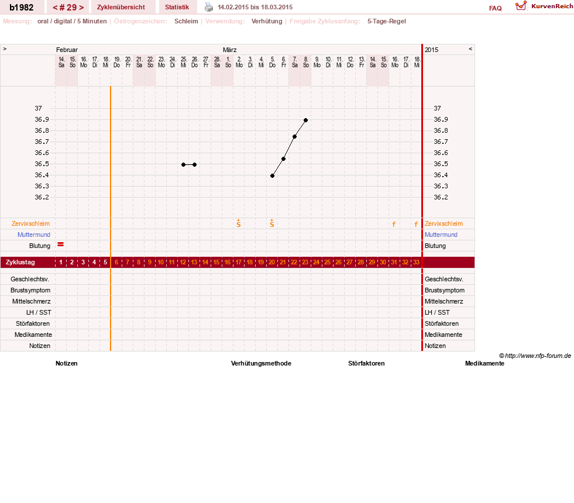
Task: Click the '14. Sa' date header
Action: click(61, 62)
